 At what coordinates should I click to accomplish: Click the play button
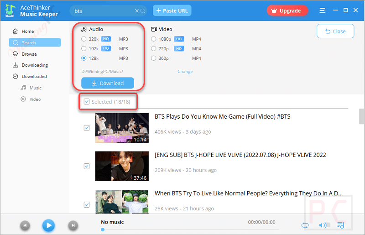click(x=49, y=225)
